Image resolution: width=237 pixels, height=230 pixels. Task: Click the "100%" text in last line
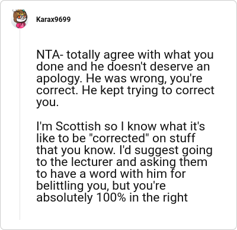coord(111,197)
